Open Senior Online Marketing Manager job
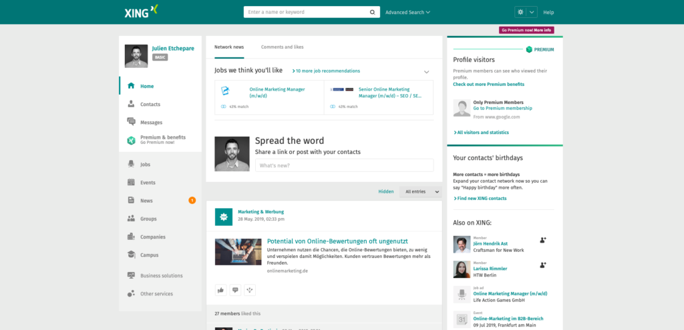Screen dimensions: 684x330 click(x=390, y=92)
